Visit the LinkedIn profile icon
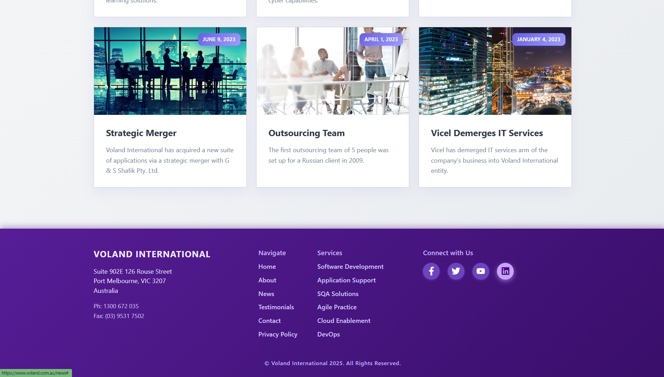Screen dimensions: 664x377 (505, 271)
